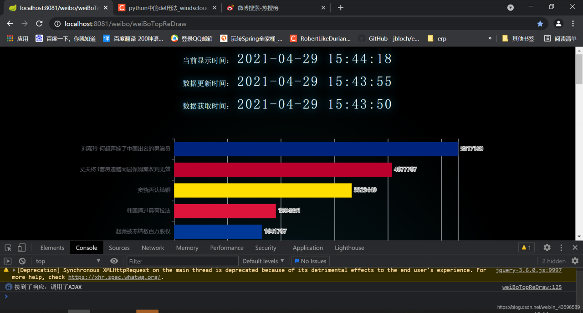Click the address bar URL field
The image size is (583, 313).
(x=291, y=24)
